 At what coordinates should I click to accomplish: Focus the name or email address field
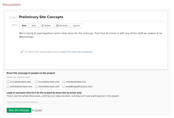(35, 102)
